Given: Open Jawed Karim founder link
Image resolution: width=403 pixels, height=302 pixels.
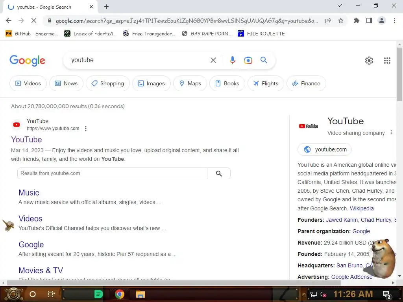Looking at the screenshot, I should click(342, 220).
